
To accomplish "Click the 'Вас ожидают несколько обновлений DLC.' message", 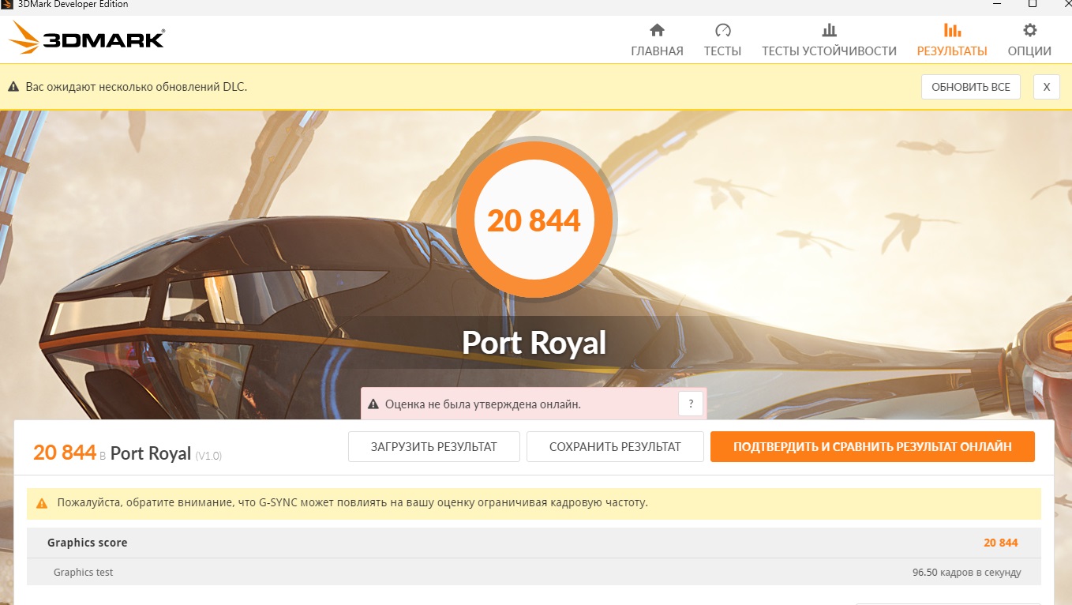I will click(137, 87).
